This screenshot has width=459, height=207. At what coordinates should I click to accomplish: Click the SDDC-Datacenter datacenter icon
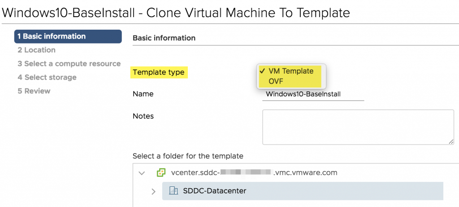[173, 191]
